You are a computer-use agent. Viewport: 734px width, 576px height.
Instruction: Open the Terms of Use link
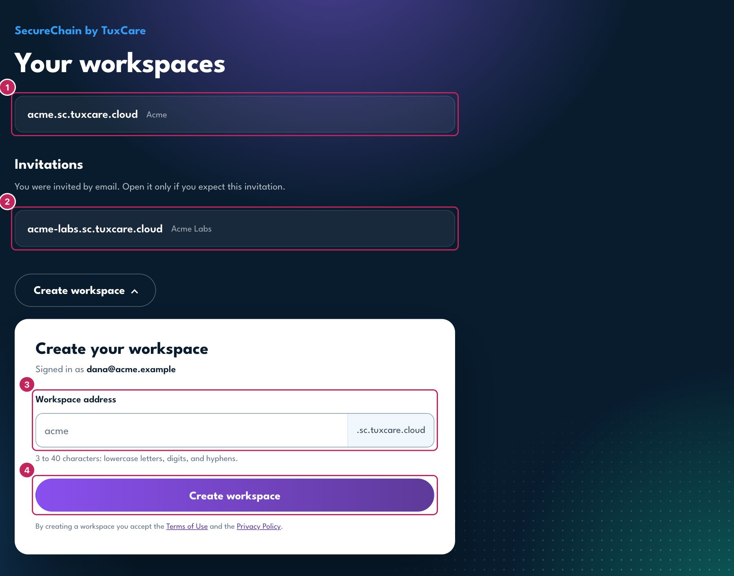pos(187,526)
